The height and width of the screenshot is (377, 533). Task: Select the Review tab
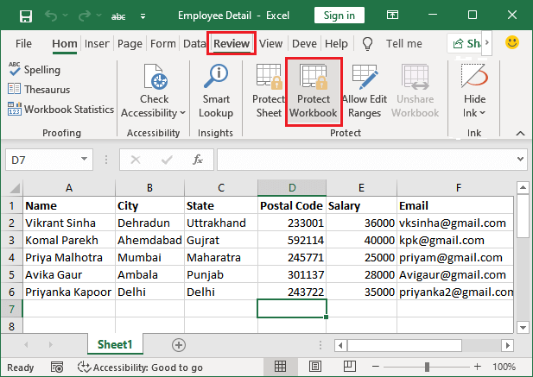(x=232, y=43)
